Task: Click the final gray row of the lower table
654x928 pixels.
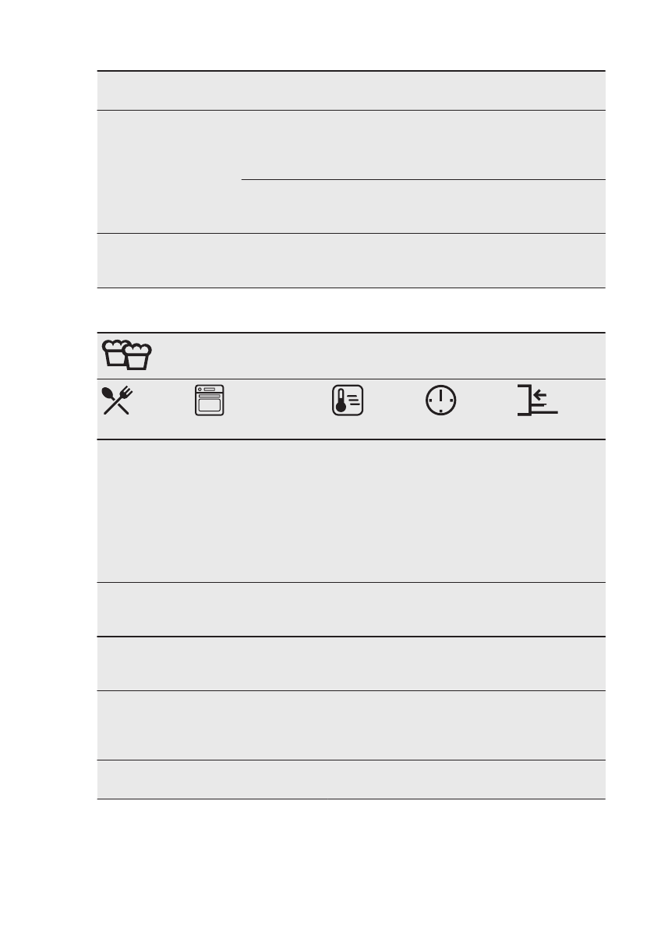Action: tap(351, 779)
